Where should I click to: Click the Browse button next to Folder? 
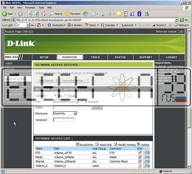pyautogui.click(x=96, y=107)
